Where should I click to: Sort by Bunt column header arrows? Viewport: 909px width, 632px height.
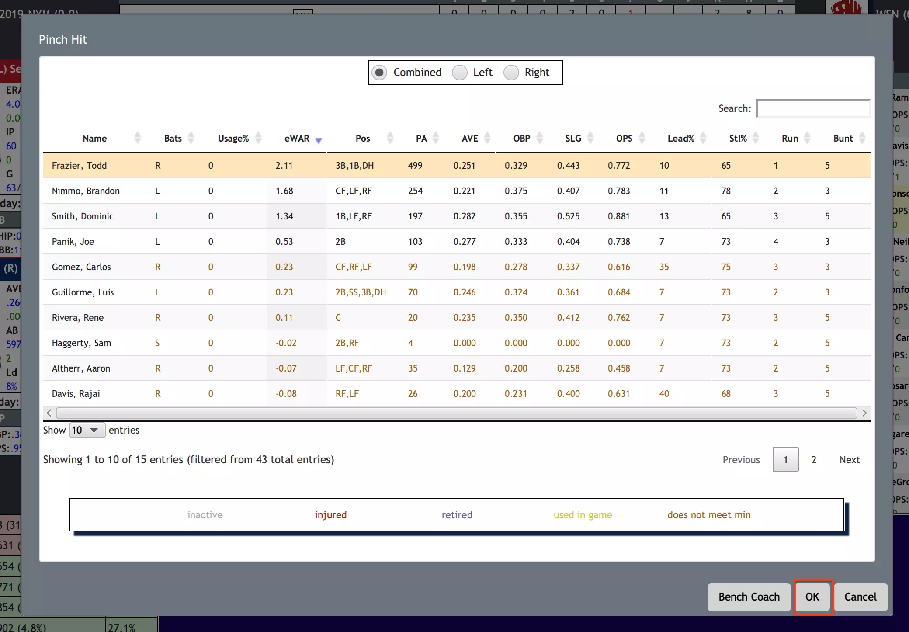pos(862,138)
